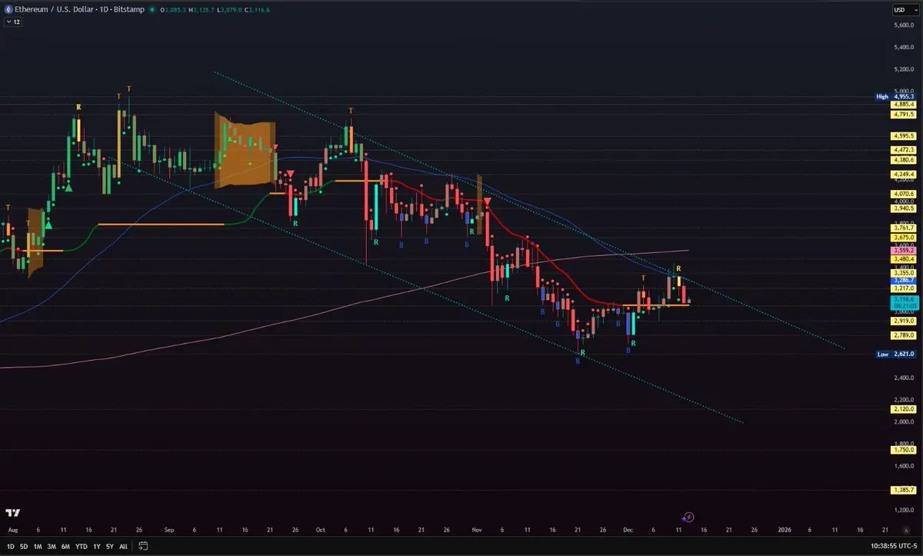Click the yellow 2,789.0 level label
This screenshot has width=923, height=556.
coord(903,335)
